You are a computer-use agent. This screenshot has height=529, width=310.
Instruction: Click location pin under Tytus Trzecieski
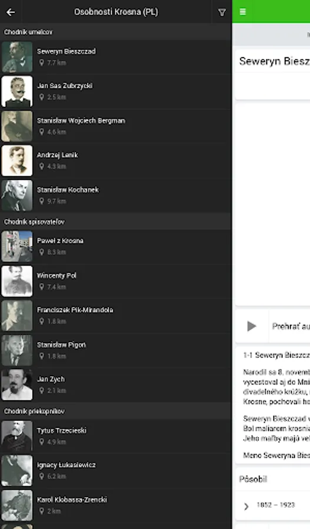(x=42, y=441)
